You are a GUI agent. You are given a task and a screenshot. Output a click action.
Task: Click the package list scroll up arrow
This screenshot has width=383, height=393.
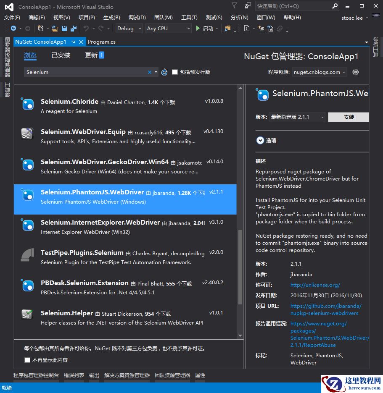pyautogui.click(x=240, y=88)
